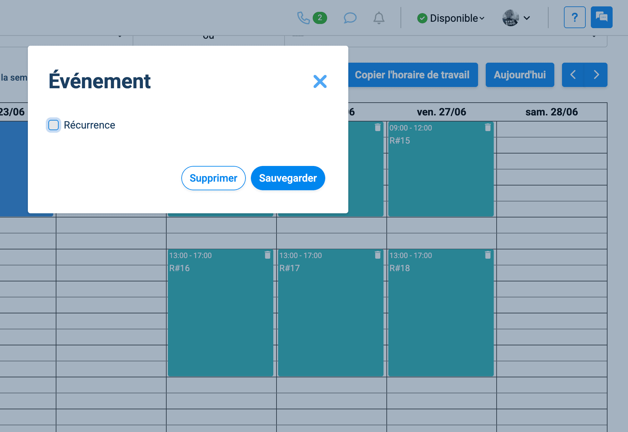Open the 09:00 - 12:00 R#15 event
Viewport: 628px width, 432px height.
[441, 169]
